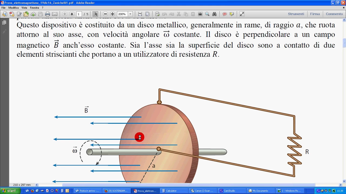346x194 pixels.
Task: Print the document using the printer icon
Action: tap(48, 14)
